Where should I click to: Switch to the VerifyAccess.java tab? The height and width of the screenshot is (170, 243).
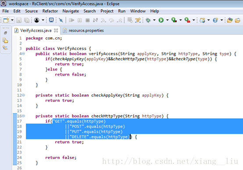click(x=36, y=30)
